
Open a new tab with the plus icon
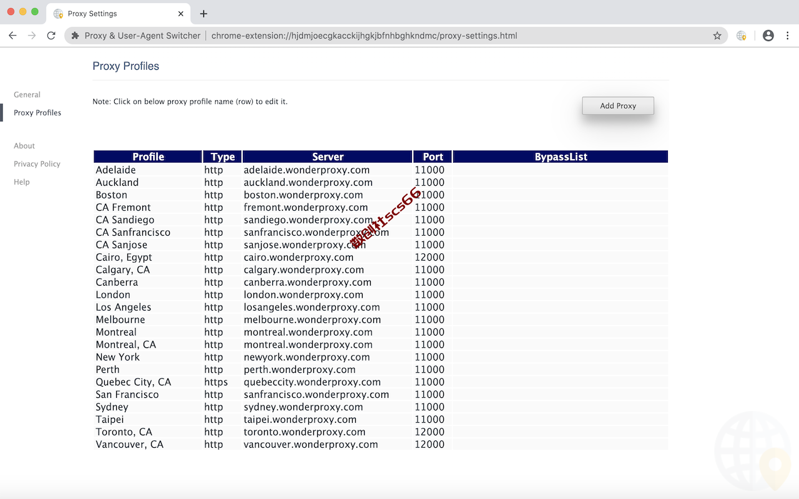click(203, 14)
